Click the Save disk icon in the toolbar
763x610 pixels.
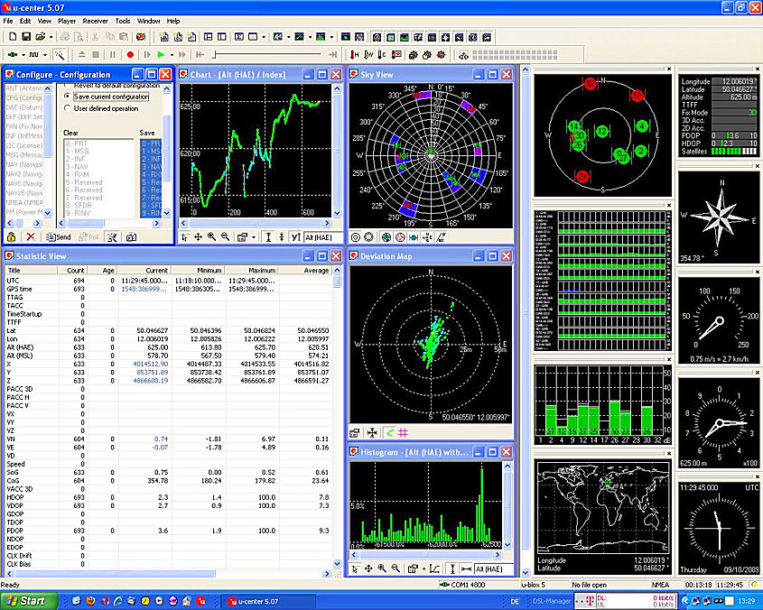[x=26, y=36]
